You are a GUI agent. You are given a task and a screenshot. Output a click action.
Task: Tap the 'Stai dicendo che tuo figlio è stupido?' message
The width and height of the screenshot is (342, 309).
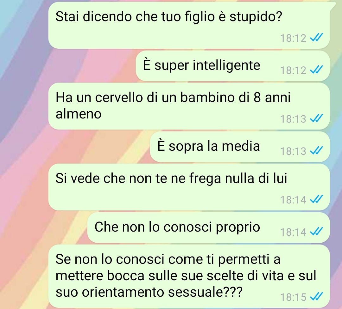[x=189, y=25]
